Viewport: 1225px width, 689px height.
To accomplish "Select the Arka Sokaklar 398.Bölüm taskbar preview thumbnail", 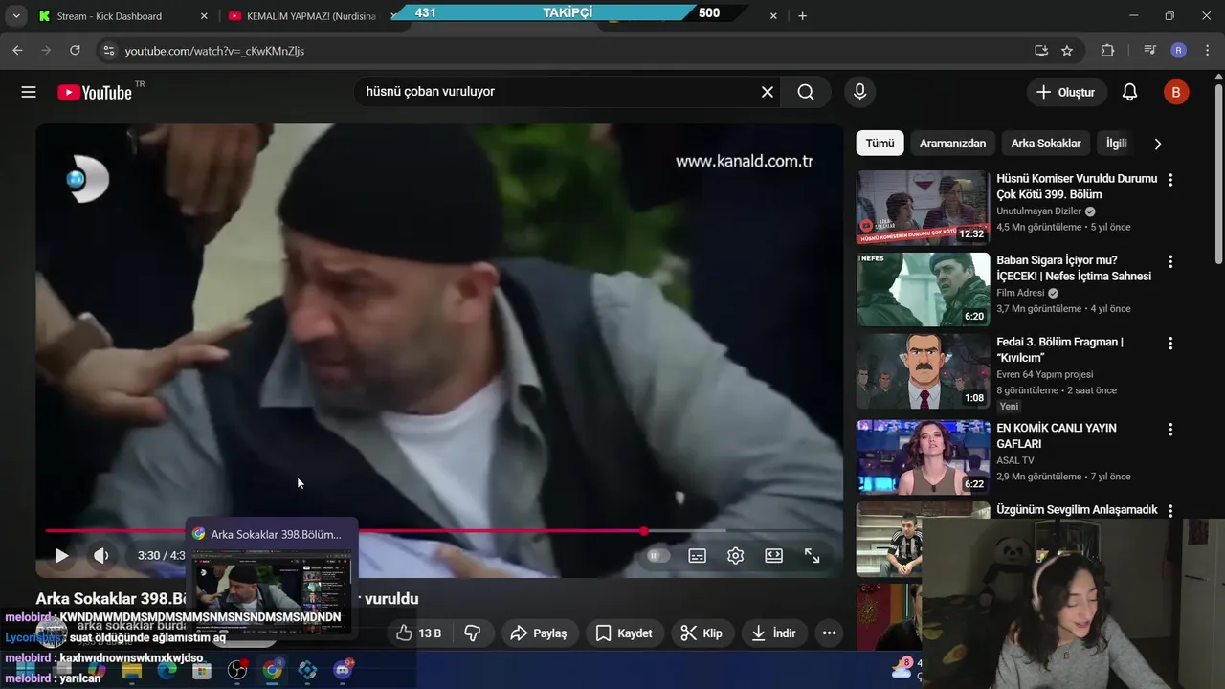I will [272, 578].
